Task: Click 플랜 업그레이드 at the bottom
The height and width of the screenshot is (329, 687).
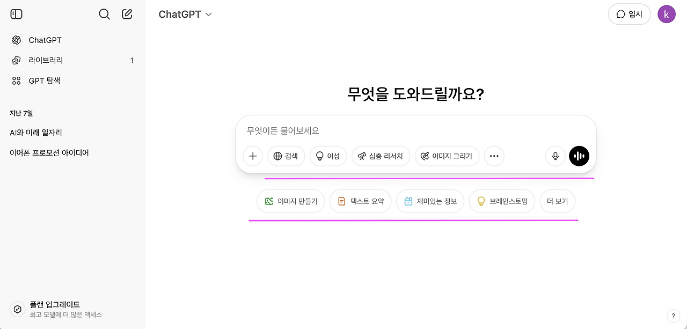Action: (x=55, y=304)
